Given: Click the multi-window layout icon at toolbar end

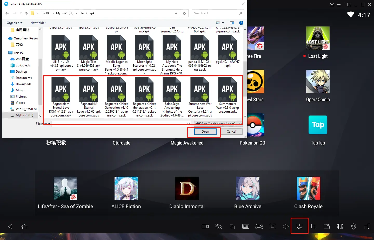Looking at the screenshot, I should (x=367, y=227).
